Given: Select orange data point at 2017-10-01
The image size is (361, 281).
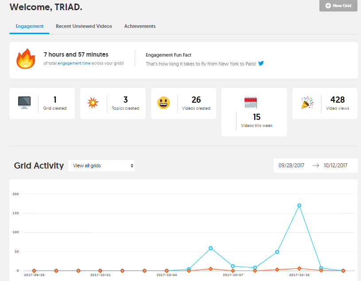Looking at the screenshot, I should pyautogui.click(x=100, y=271).
